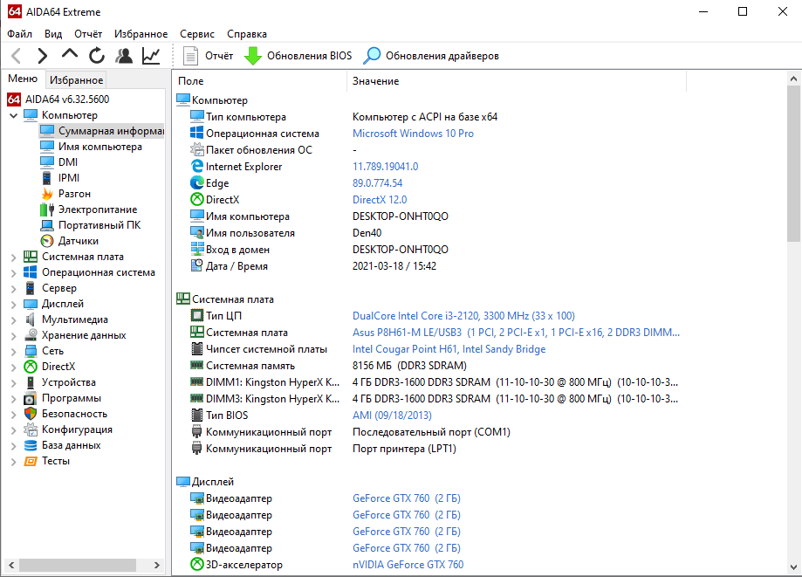Open the DualCore Intel Core i3-2120 link
The image size is (802, 577).
pos(463,316)
